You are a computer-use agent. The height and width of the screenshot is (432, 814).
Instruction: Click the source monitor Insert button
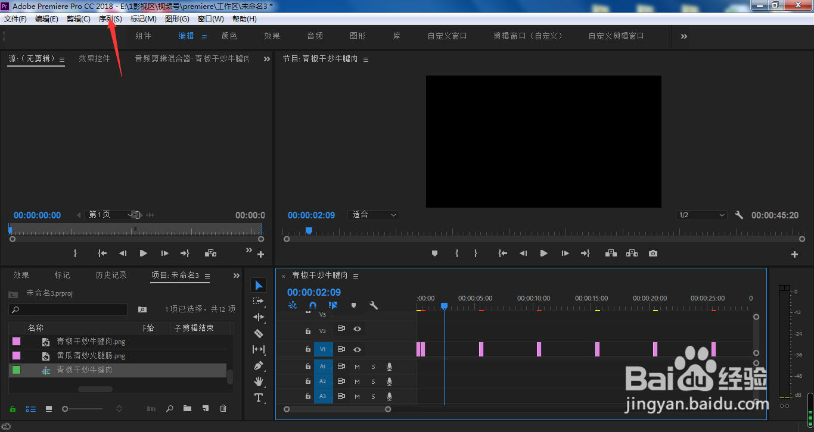point(210,253)
